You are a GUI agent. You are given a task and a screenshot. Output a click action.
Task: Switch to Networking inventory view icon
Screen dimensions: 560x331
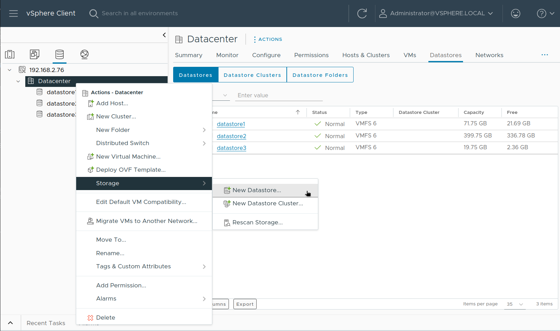tap(85, 54)
